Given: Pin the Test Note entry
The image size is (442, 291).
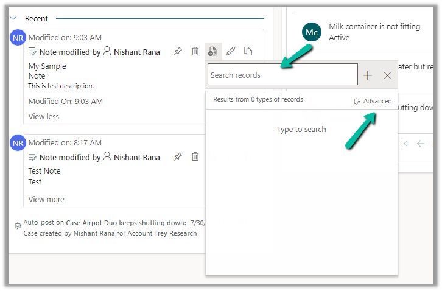Looking at the screenshot, I should [178, 157].
